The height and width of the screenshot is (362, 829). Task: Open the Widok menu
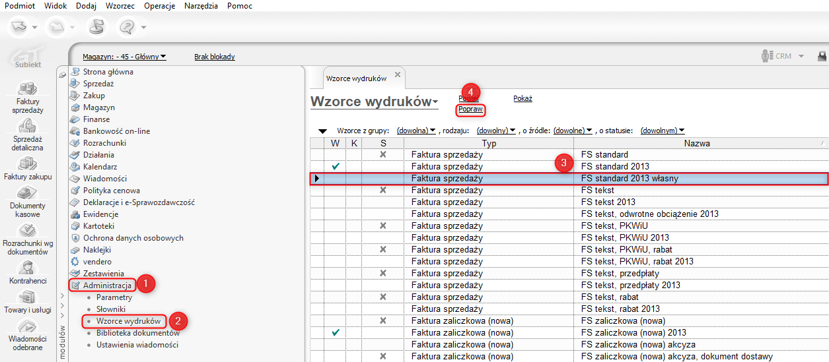coord(56,6)
